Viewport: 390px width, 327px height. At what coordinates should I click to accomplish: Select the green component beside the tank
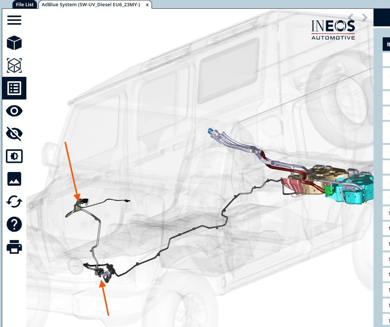pos(328,190)
